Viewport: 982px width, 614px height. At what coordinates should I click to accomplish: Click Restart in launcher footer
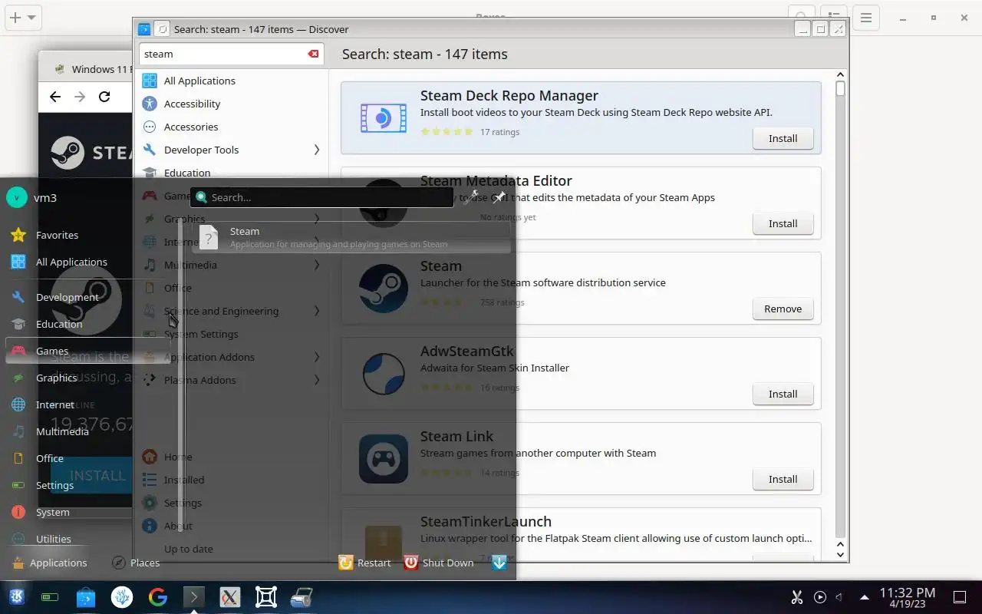tap(365, 563)
